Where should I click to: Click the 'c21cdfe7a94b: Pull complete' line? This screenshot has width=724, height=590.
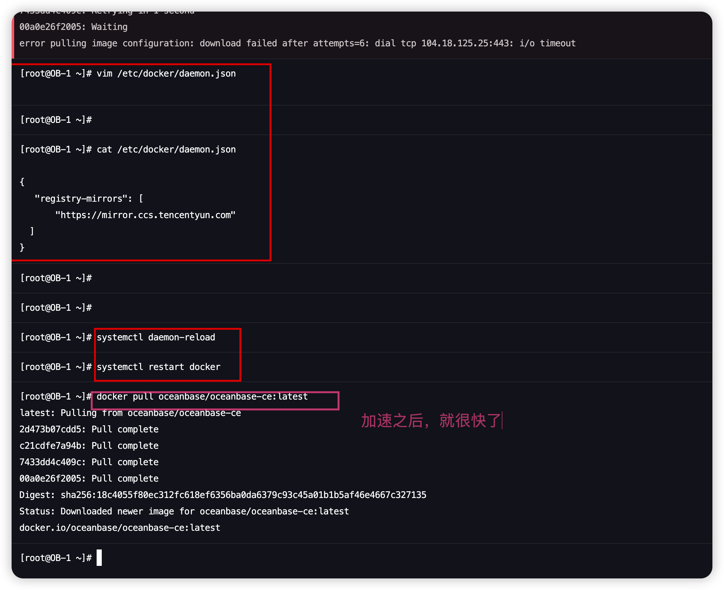pos(89,446)
